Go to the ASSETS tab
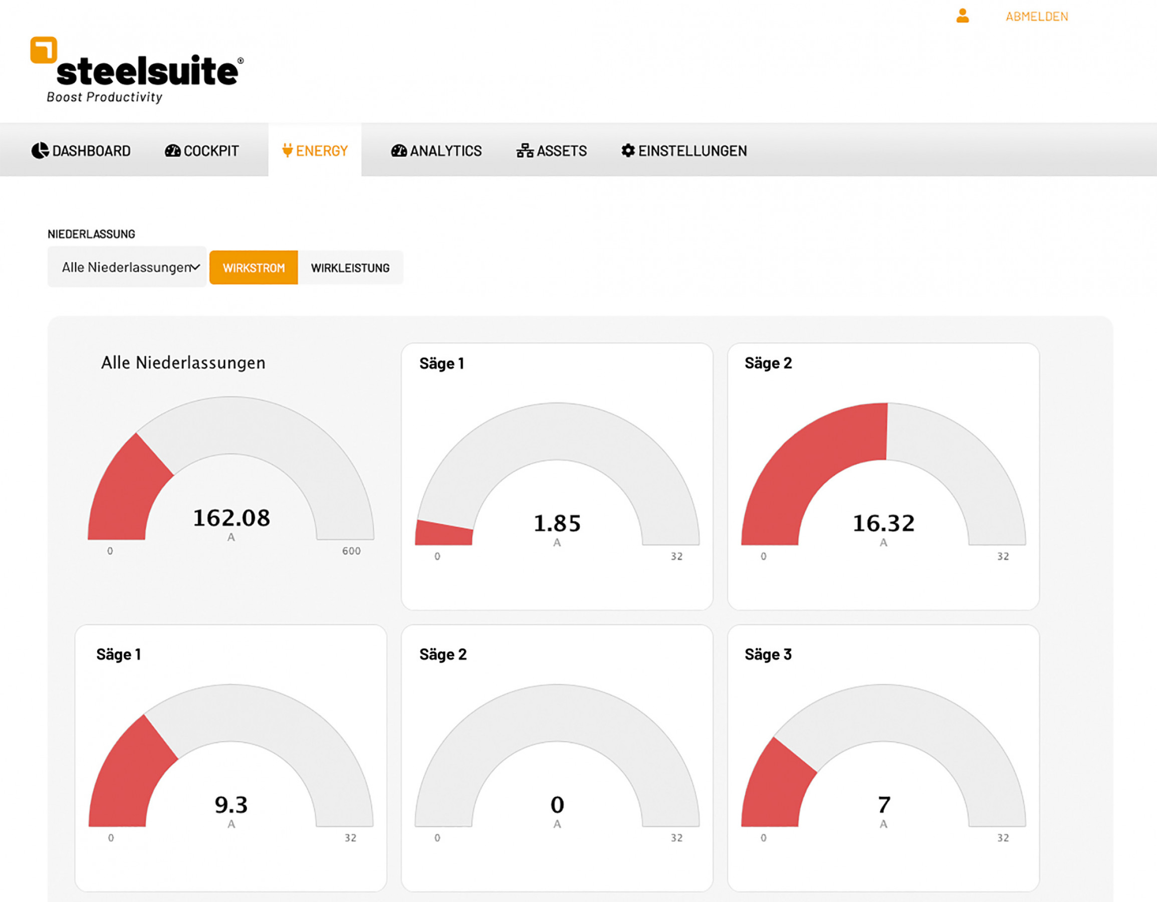 (561, 151)
